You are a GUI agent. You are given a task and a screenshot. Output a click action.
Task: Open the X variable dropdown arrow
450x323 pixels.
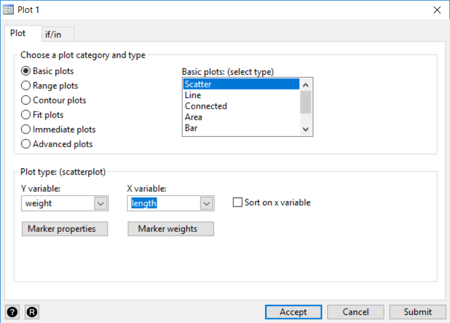(x=206, y=203)
